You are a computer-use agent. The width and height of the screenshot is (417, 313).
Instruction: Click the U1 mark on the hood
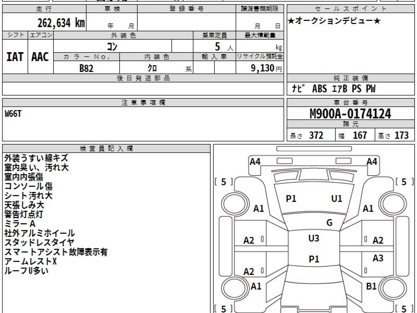tap(337, 199)
